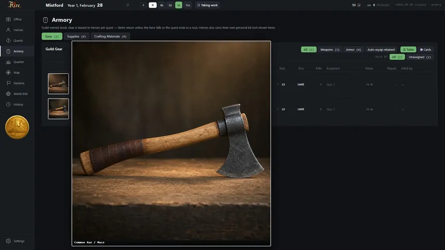Set game speed to 2x
Viewport: 445px width, 250px height.
(x=170, y=5)
